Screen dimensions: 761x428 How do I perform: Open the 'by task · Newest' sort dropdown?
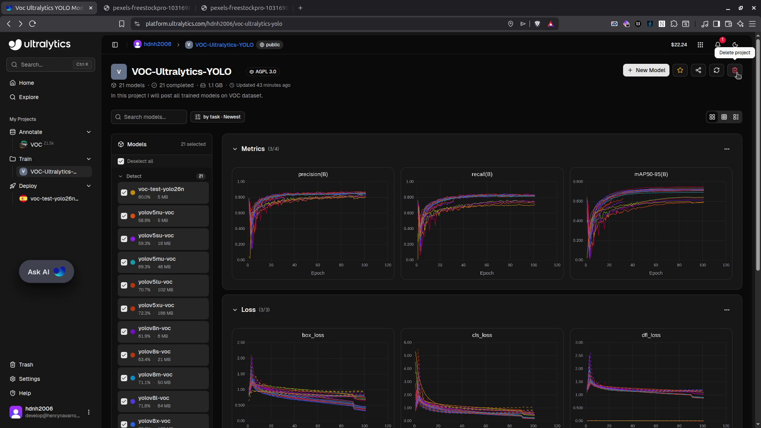[218, 117]
